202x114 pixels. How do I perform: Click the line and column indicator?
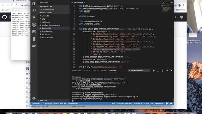[x=121, y=104]
